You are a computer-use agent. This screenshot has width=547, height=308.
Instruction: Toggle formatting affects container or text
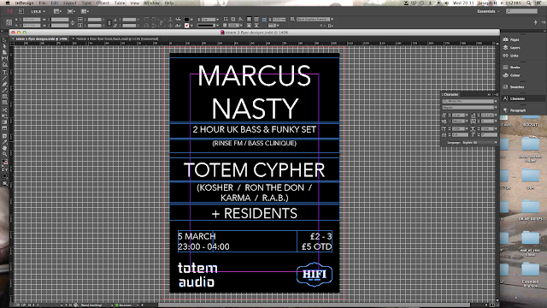(4, 170)
